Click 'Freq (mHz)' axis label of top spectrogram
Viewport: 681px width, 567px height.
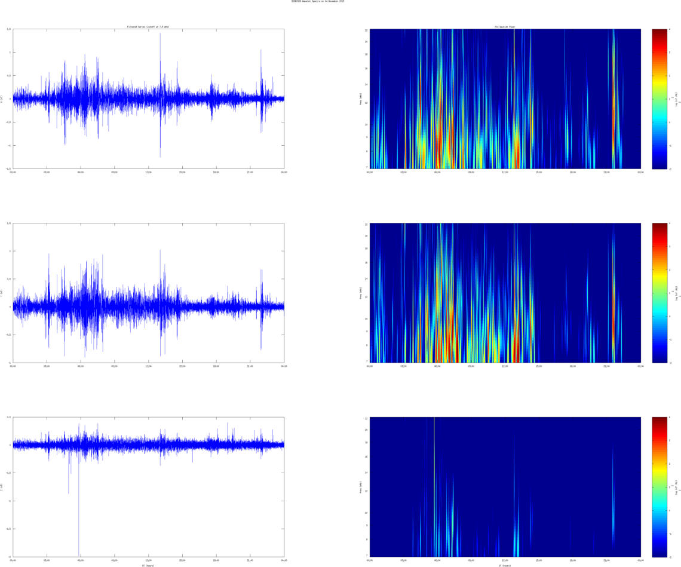pyautogui.click(x=360, y=99)
